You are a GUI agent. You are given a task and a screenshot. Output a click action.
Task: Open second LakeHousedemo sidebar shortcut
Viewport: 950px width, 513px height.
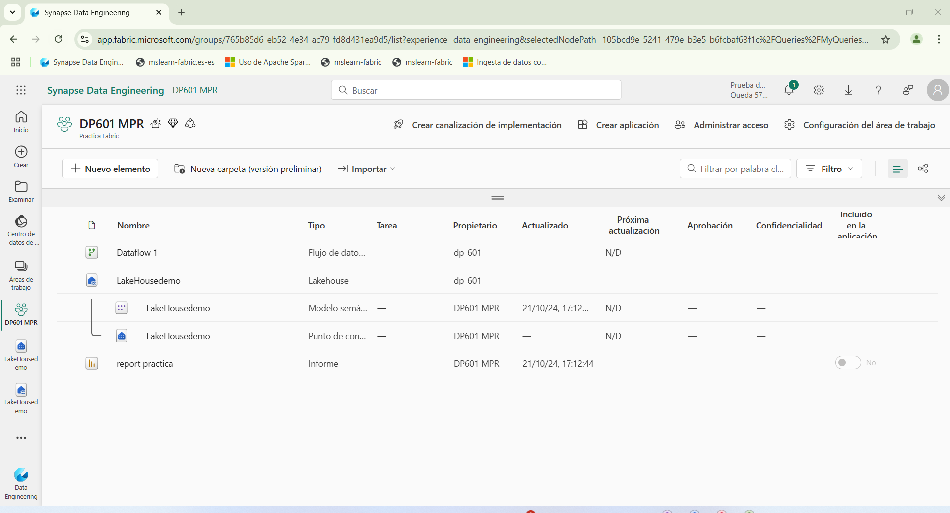(21, 398)
